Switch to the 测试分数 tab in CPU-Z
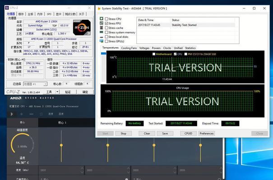The image size is (273, 180). tap(70, 14)
